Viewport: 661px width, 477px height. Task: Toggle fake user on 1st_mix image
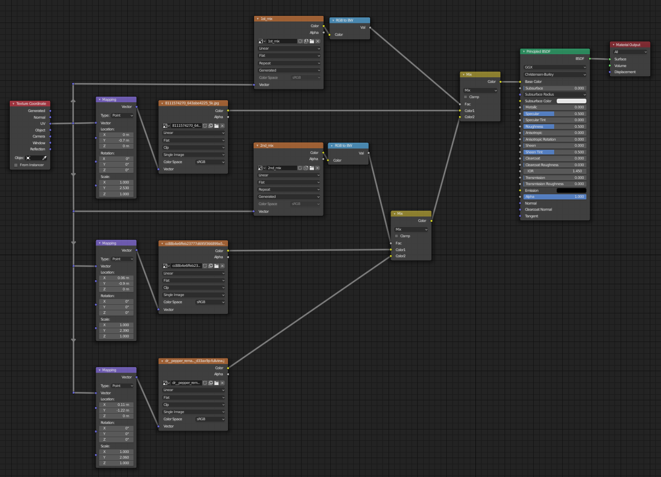click(300, 41)
